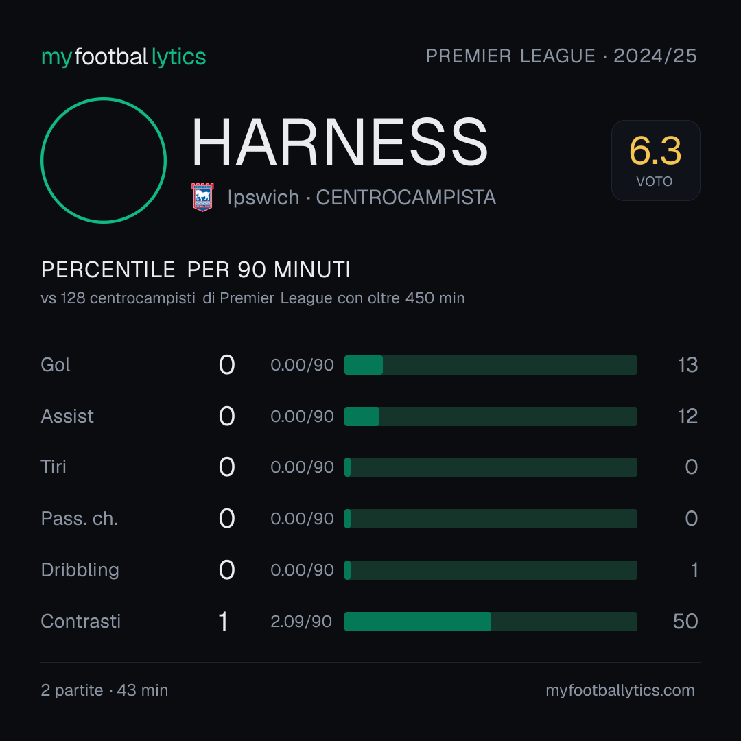Click the Dribbling percentile bar

(491, 570)
